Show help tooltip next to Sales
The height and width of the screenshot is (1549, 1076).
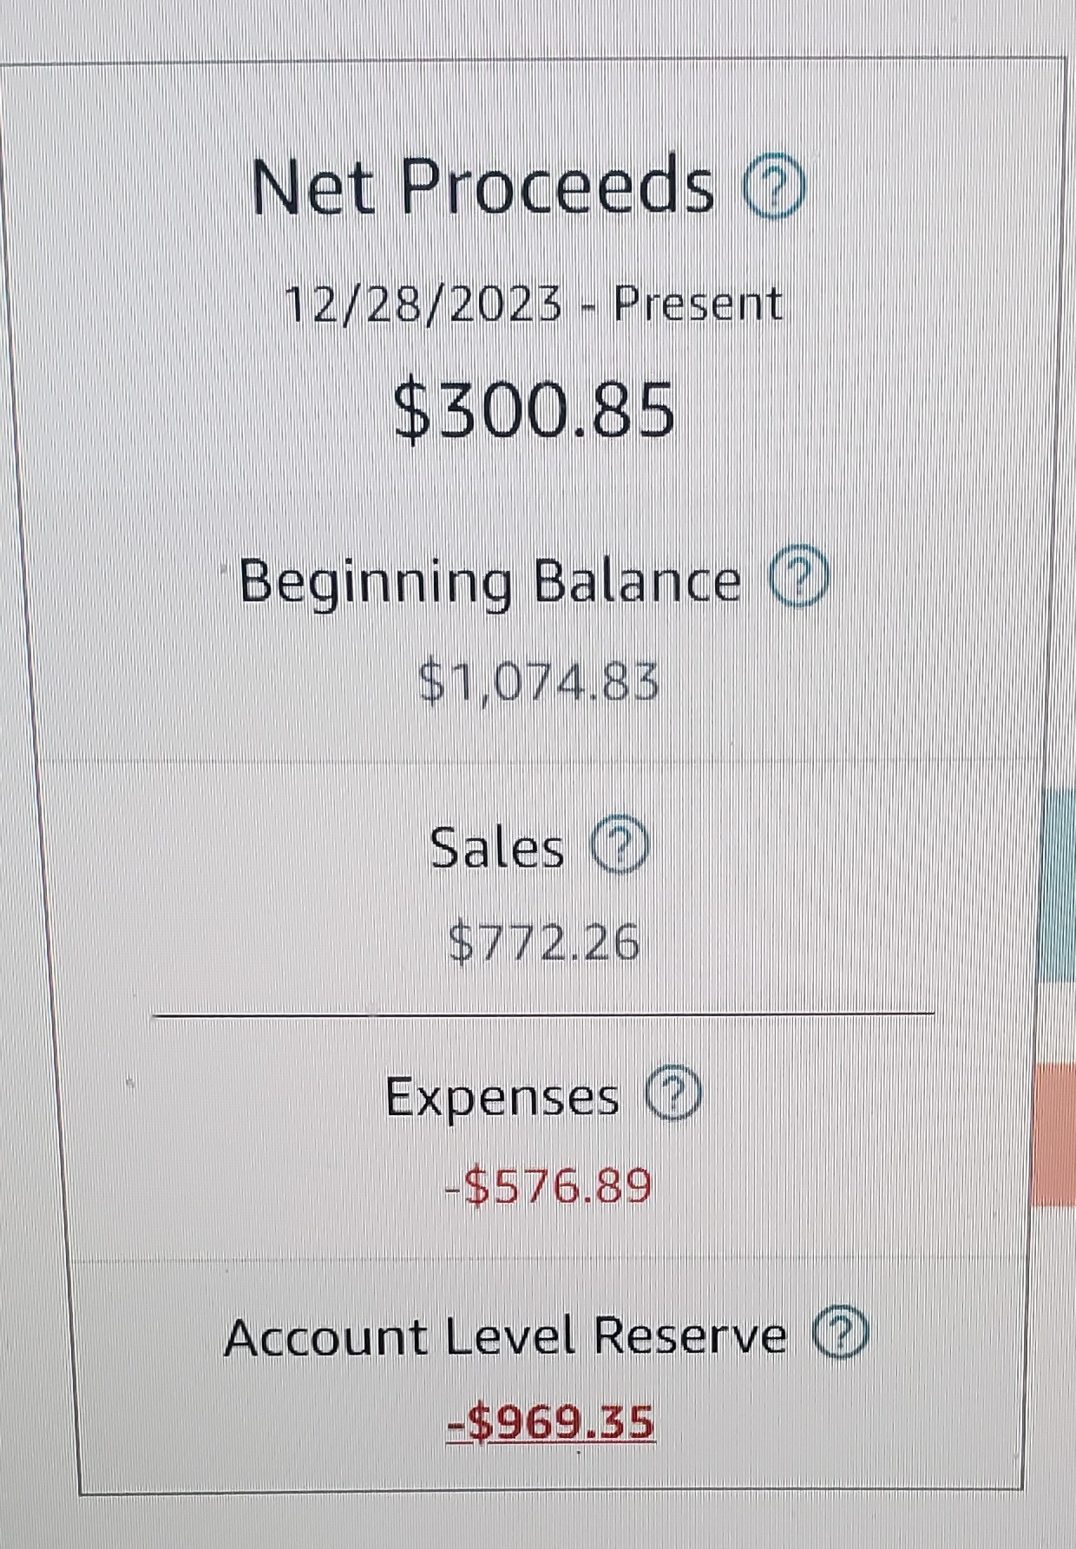click(x=620, y=846)
